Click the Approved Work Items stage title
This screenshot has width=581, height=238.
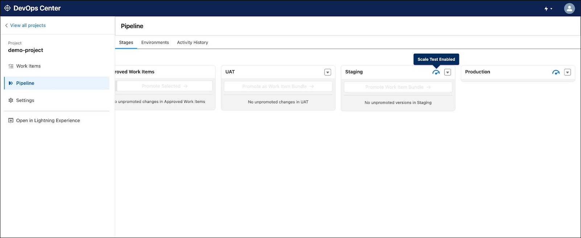pyautogui.click(x=135, y=72)
